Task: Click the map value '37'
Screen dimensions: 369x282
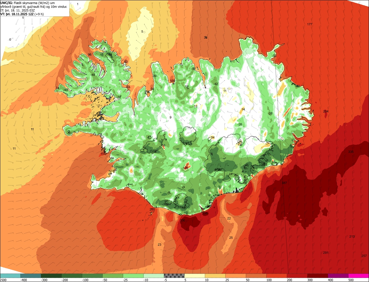Action: (119, 97)
